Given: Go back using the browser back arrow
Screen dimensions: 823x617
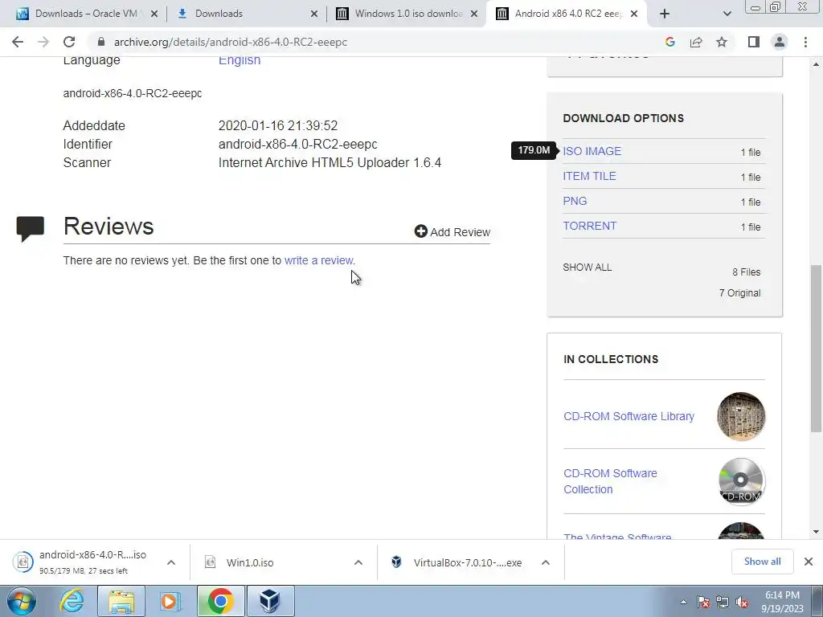Looking at the screenshot, I should click(x=18, y=42).
